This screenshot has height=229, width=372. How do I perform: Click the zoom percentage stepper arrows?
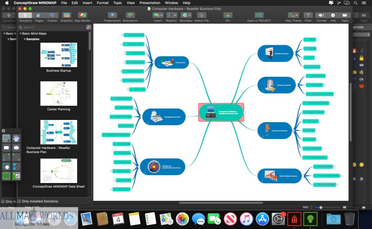pyautogui.click(x=311, y=207)
